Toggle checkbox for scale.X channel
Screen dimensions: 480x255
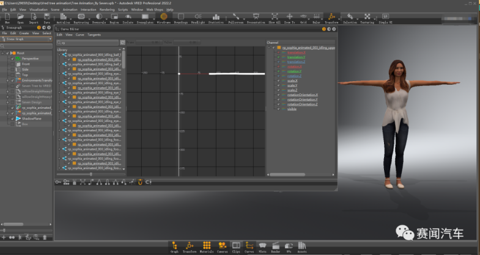click(278, 81)
